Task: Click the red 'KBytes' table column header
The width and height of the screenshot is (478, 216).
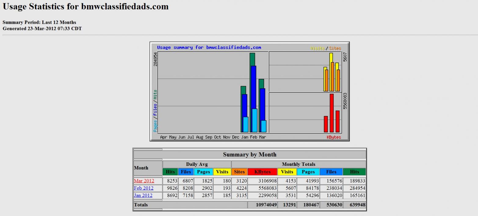Action: 263,172
